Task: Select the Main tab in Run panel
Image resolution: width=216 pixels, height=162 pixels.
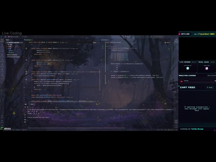Action: pos(32,104)
